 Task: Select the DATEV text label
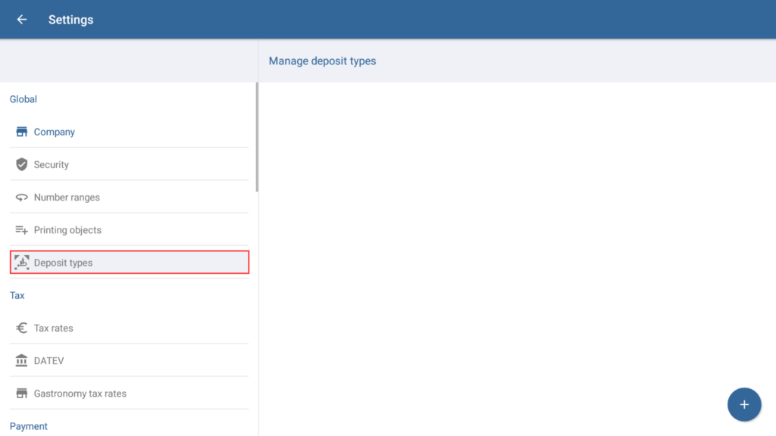[x=48, y=361]
